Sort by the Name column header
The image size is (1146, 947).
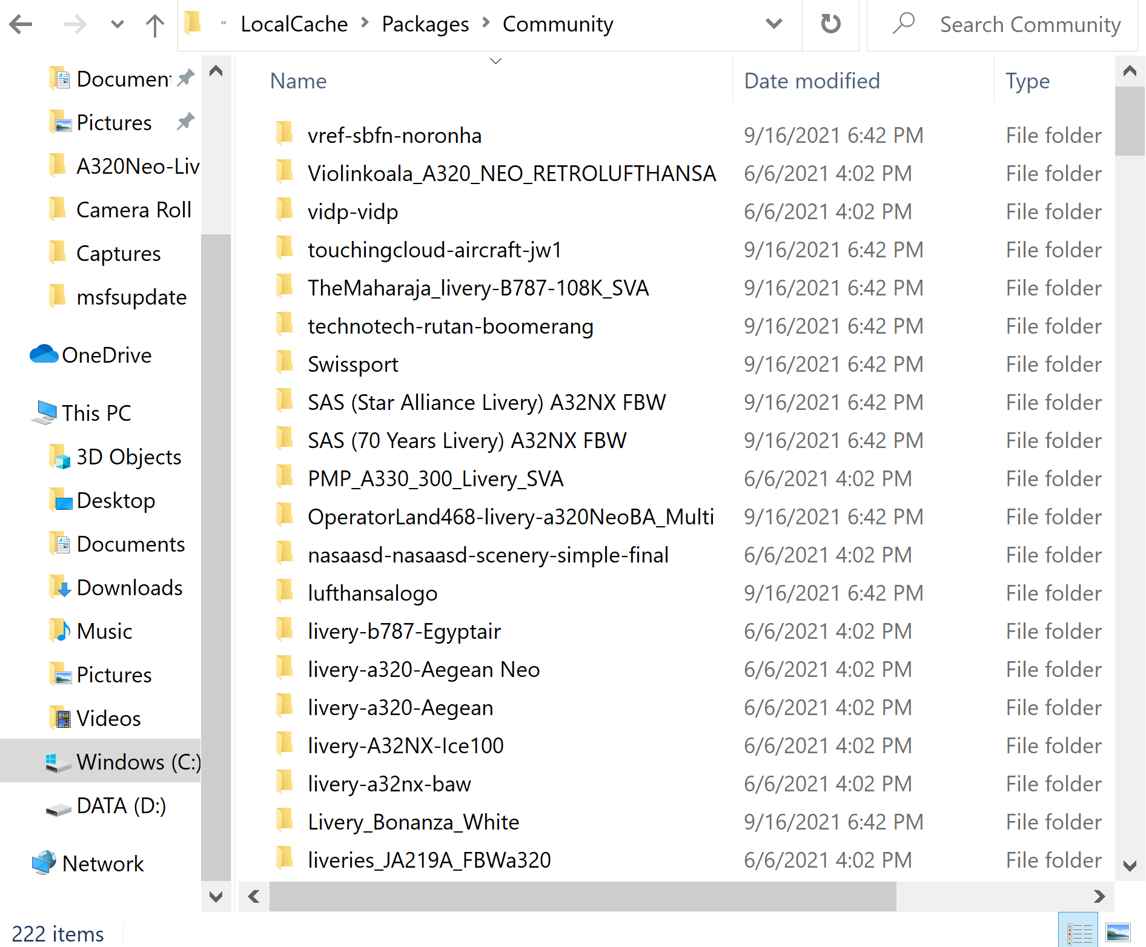[x=299, y=81]
